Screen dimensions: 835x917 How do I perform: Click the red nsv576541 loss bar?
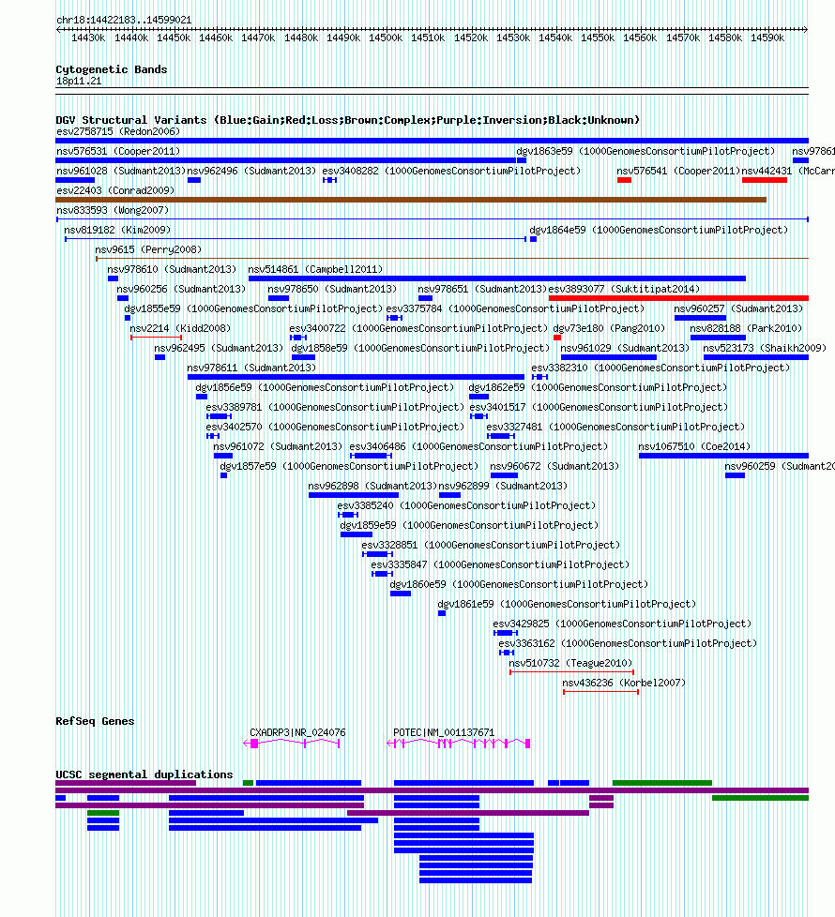[624, 180]
